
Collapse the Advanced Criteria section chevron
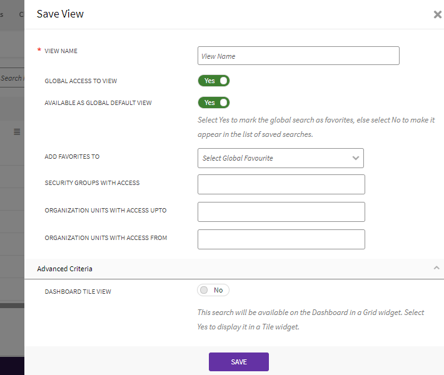point(436,267)
